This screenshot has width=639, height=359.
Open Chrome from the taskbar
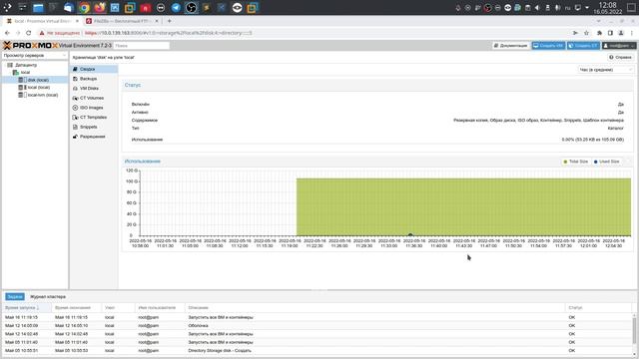click(84, 7)
